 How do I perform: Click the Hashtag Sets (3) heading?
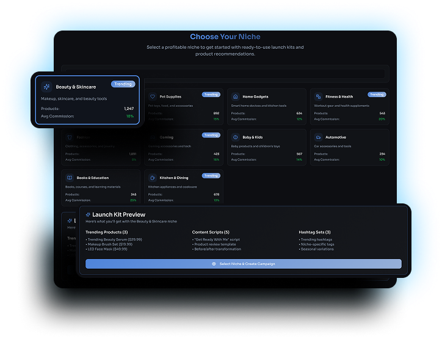point(314,232)
